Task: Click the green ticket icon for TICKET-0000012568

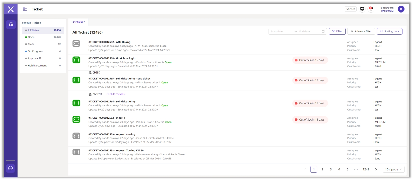Action: pos(76,60)
